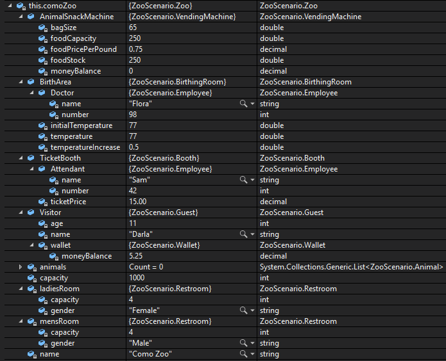
Task: Open text visualizer magnifier for "Darla"
Action: pyautogui.click(x=243, y=234)
